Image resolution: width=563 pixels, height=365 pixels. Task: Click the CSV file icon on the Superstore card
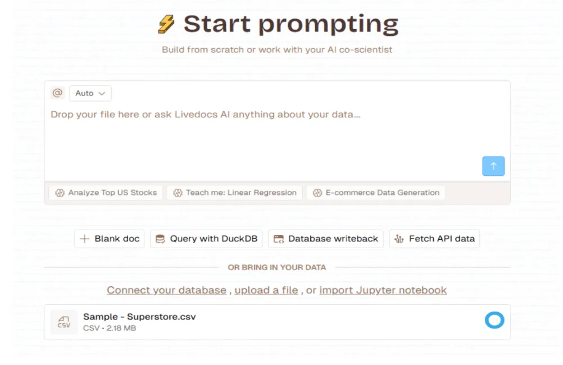click(63, 321)
